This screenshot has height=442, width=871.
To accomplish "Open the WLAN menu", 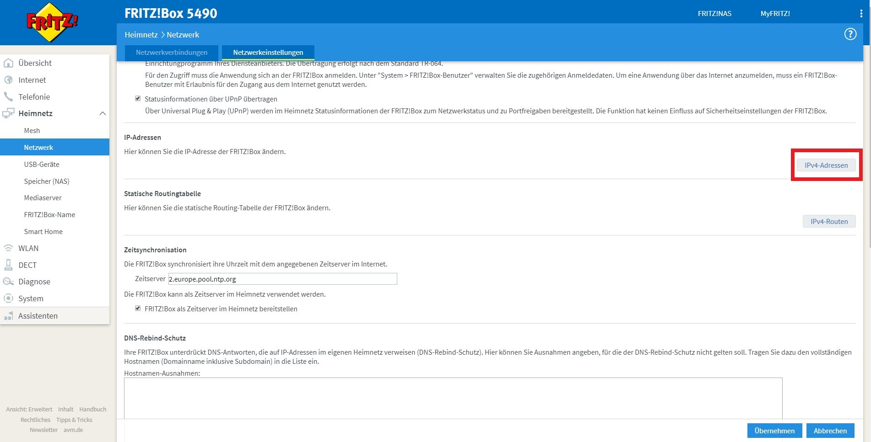I will point(28,248).
